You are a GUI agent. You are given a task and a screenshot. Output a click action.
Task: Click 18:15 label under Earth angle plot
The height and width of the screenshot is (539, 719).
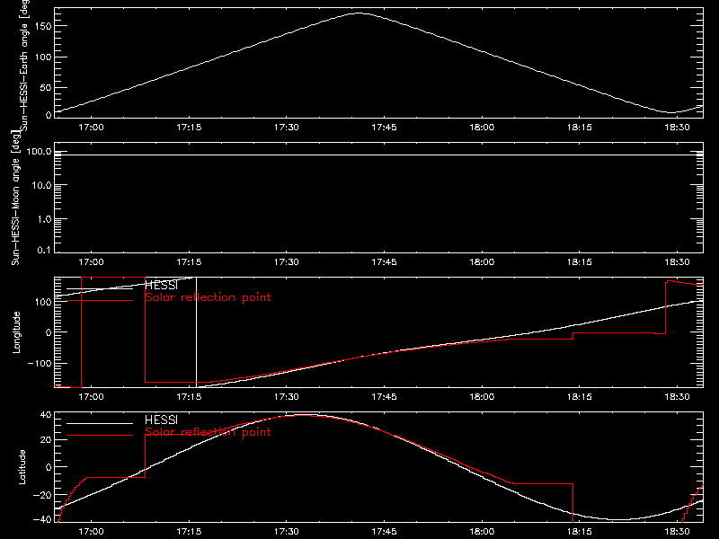point(580,128)
